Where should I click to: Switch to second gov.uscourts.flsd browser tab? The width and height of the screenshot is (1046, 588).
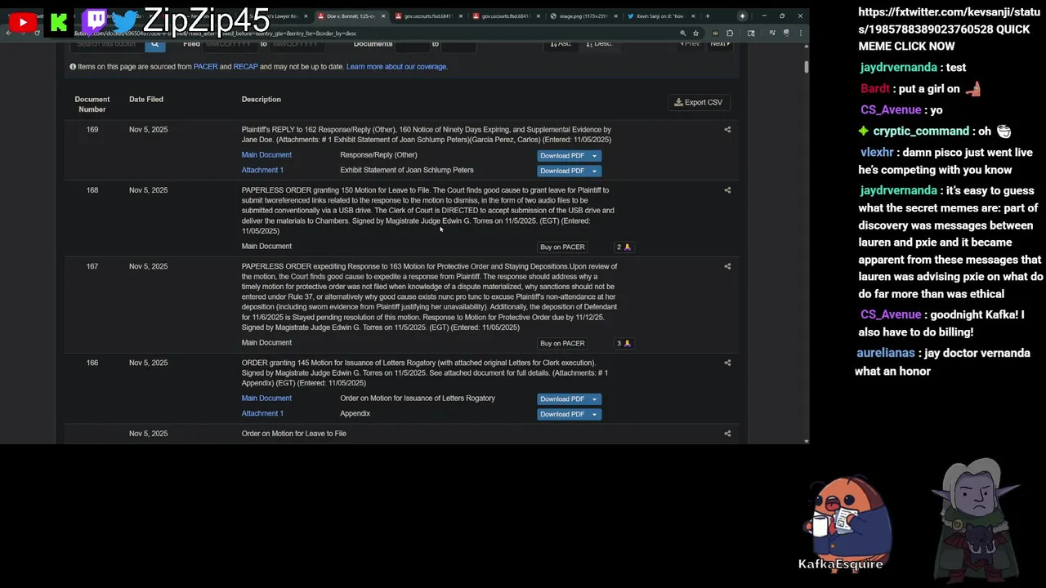click(x=506, y=16)
